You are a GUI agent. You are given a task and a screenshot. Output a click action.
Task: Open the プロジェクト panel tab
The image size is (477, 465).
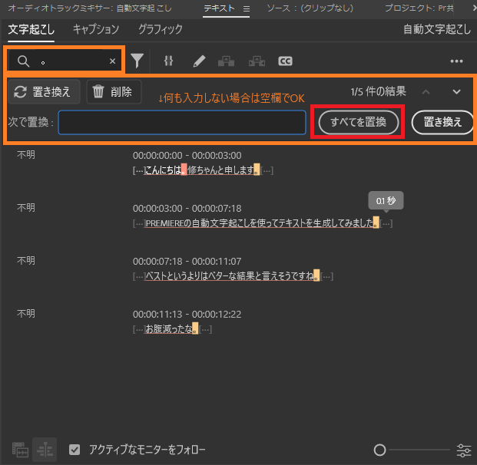click(419, 8)
